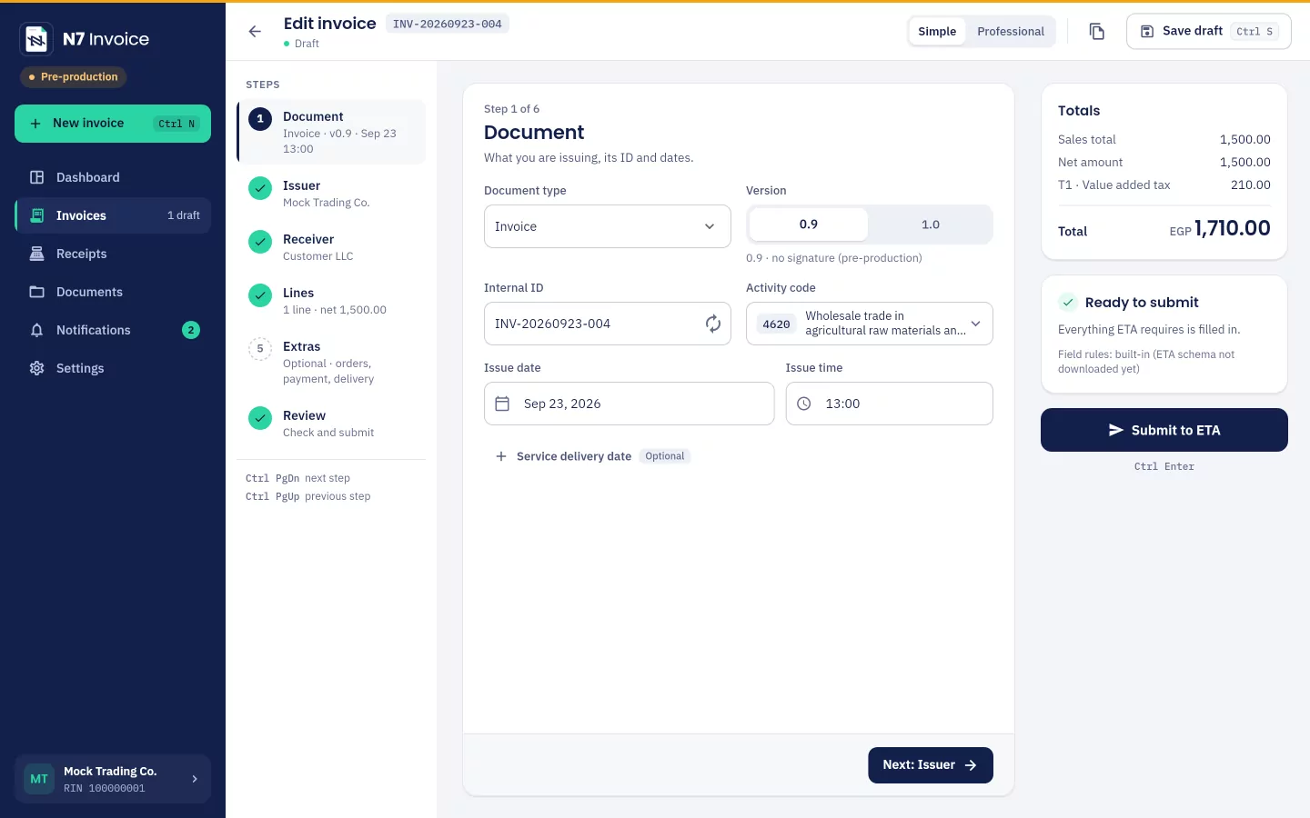Switch to Professional mode
The height and width of the screenshot is (818, 1310).
tap(1011, 32)
